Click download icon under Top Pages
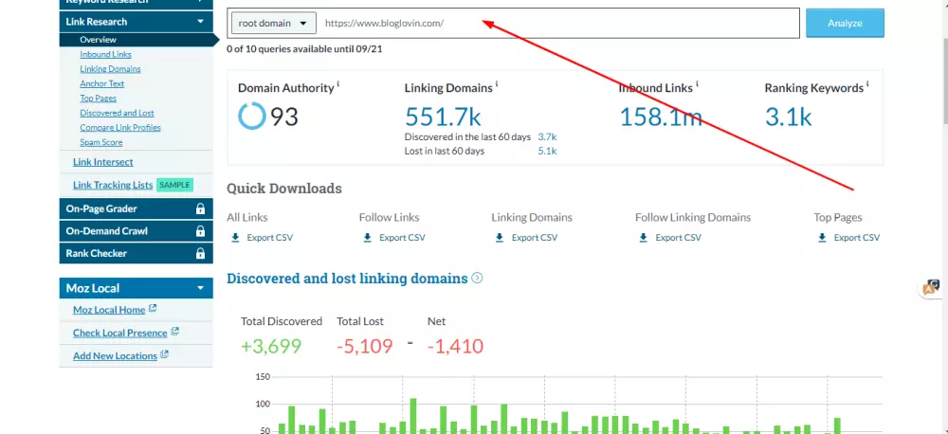The height and width of the screenshot is (434, 948). click(822, 238)
